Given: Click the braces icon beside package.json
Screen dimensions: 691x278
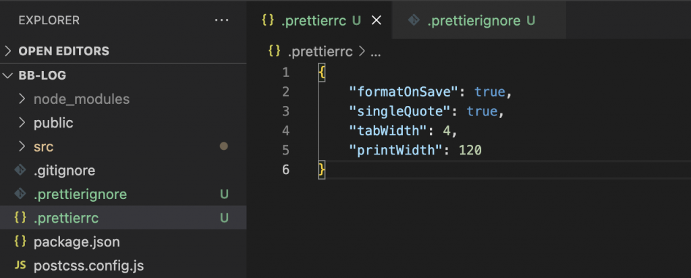Looking at the screenshot, I should [x=21, y=241].
